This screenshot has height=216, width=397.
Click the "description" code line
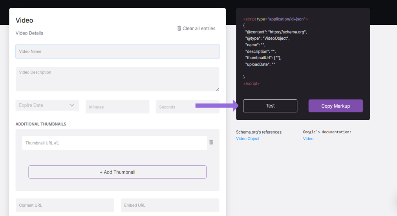pos(260,51)
